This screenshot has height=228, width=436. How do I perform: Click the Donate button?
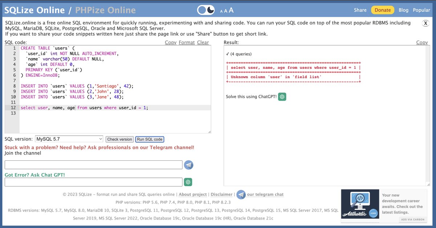tap(382, 10)
